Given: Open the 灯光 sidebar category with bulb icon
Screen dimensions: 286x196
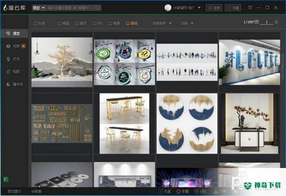Looking at the screenshot, I should tap(14, 59).
